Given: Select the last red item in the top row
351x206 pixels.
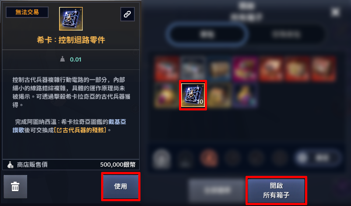Looking at the screenshot, I should tap(324, 69).
